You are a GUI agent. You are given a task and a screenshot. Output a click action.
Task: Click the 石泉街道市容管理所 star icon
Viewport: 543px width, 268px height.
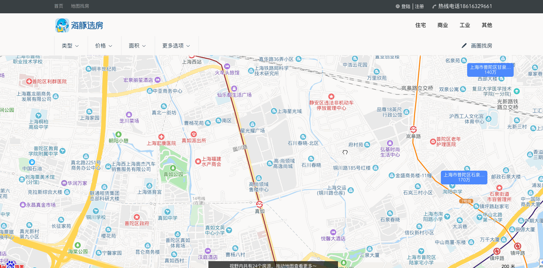pos(499,188)
